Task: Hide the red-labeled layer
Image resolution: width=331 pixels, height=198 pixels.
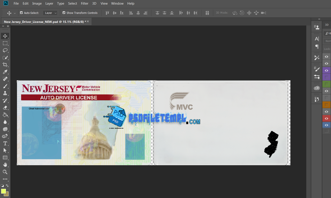Action: click(327, 118)
